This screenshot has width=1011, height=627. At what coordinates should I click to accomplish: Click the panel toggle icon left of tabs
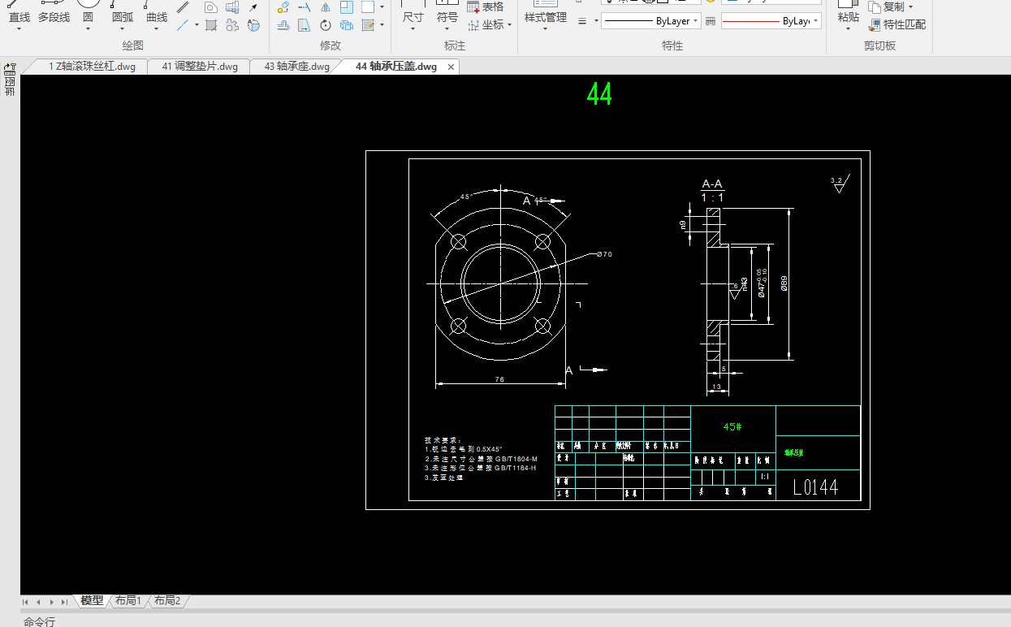coord(11,67)
